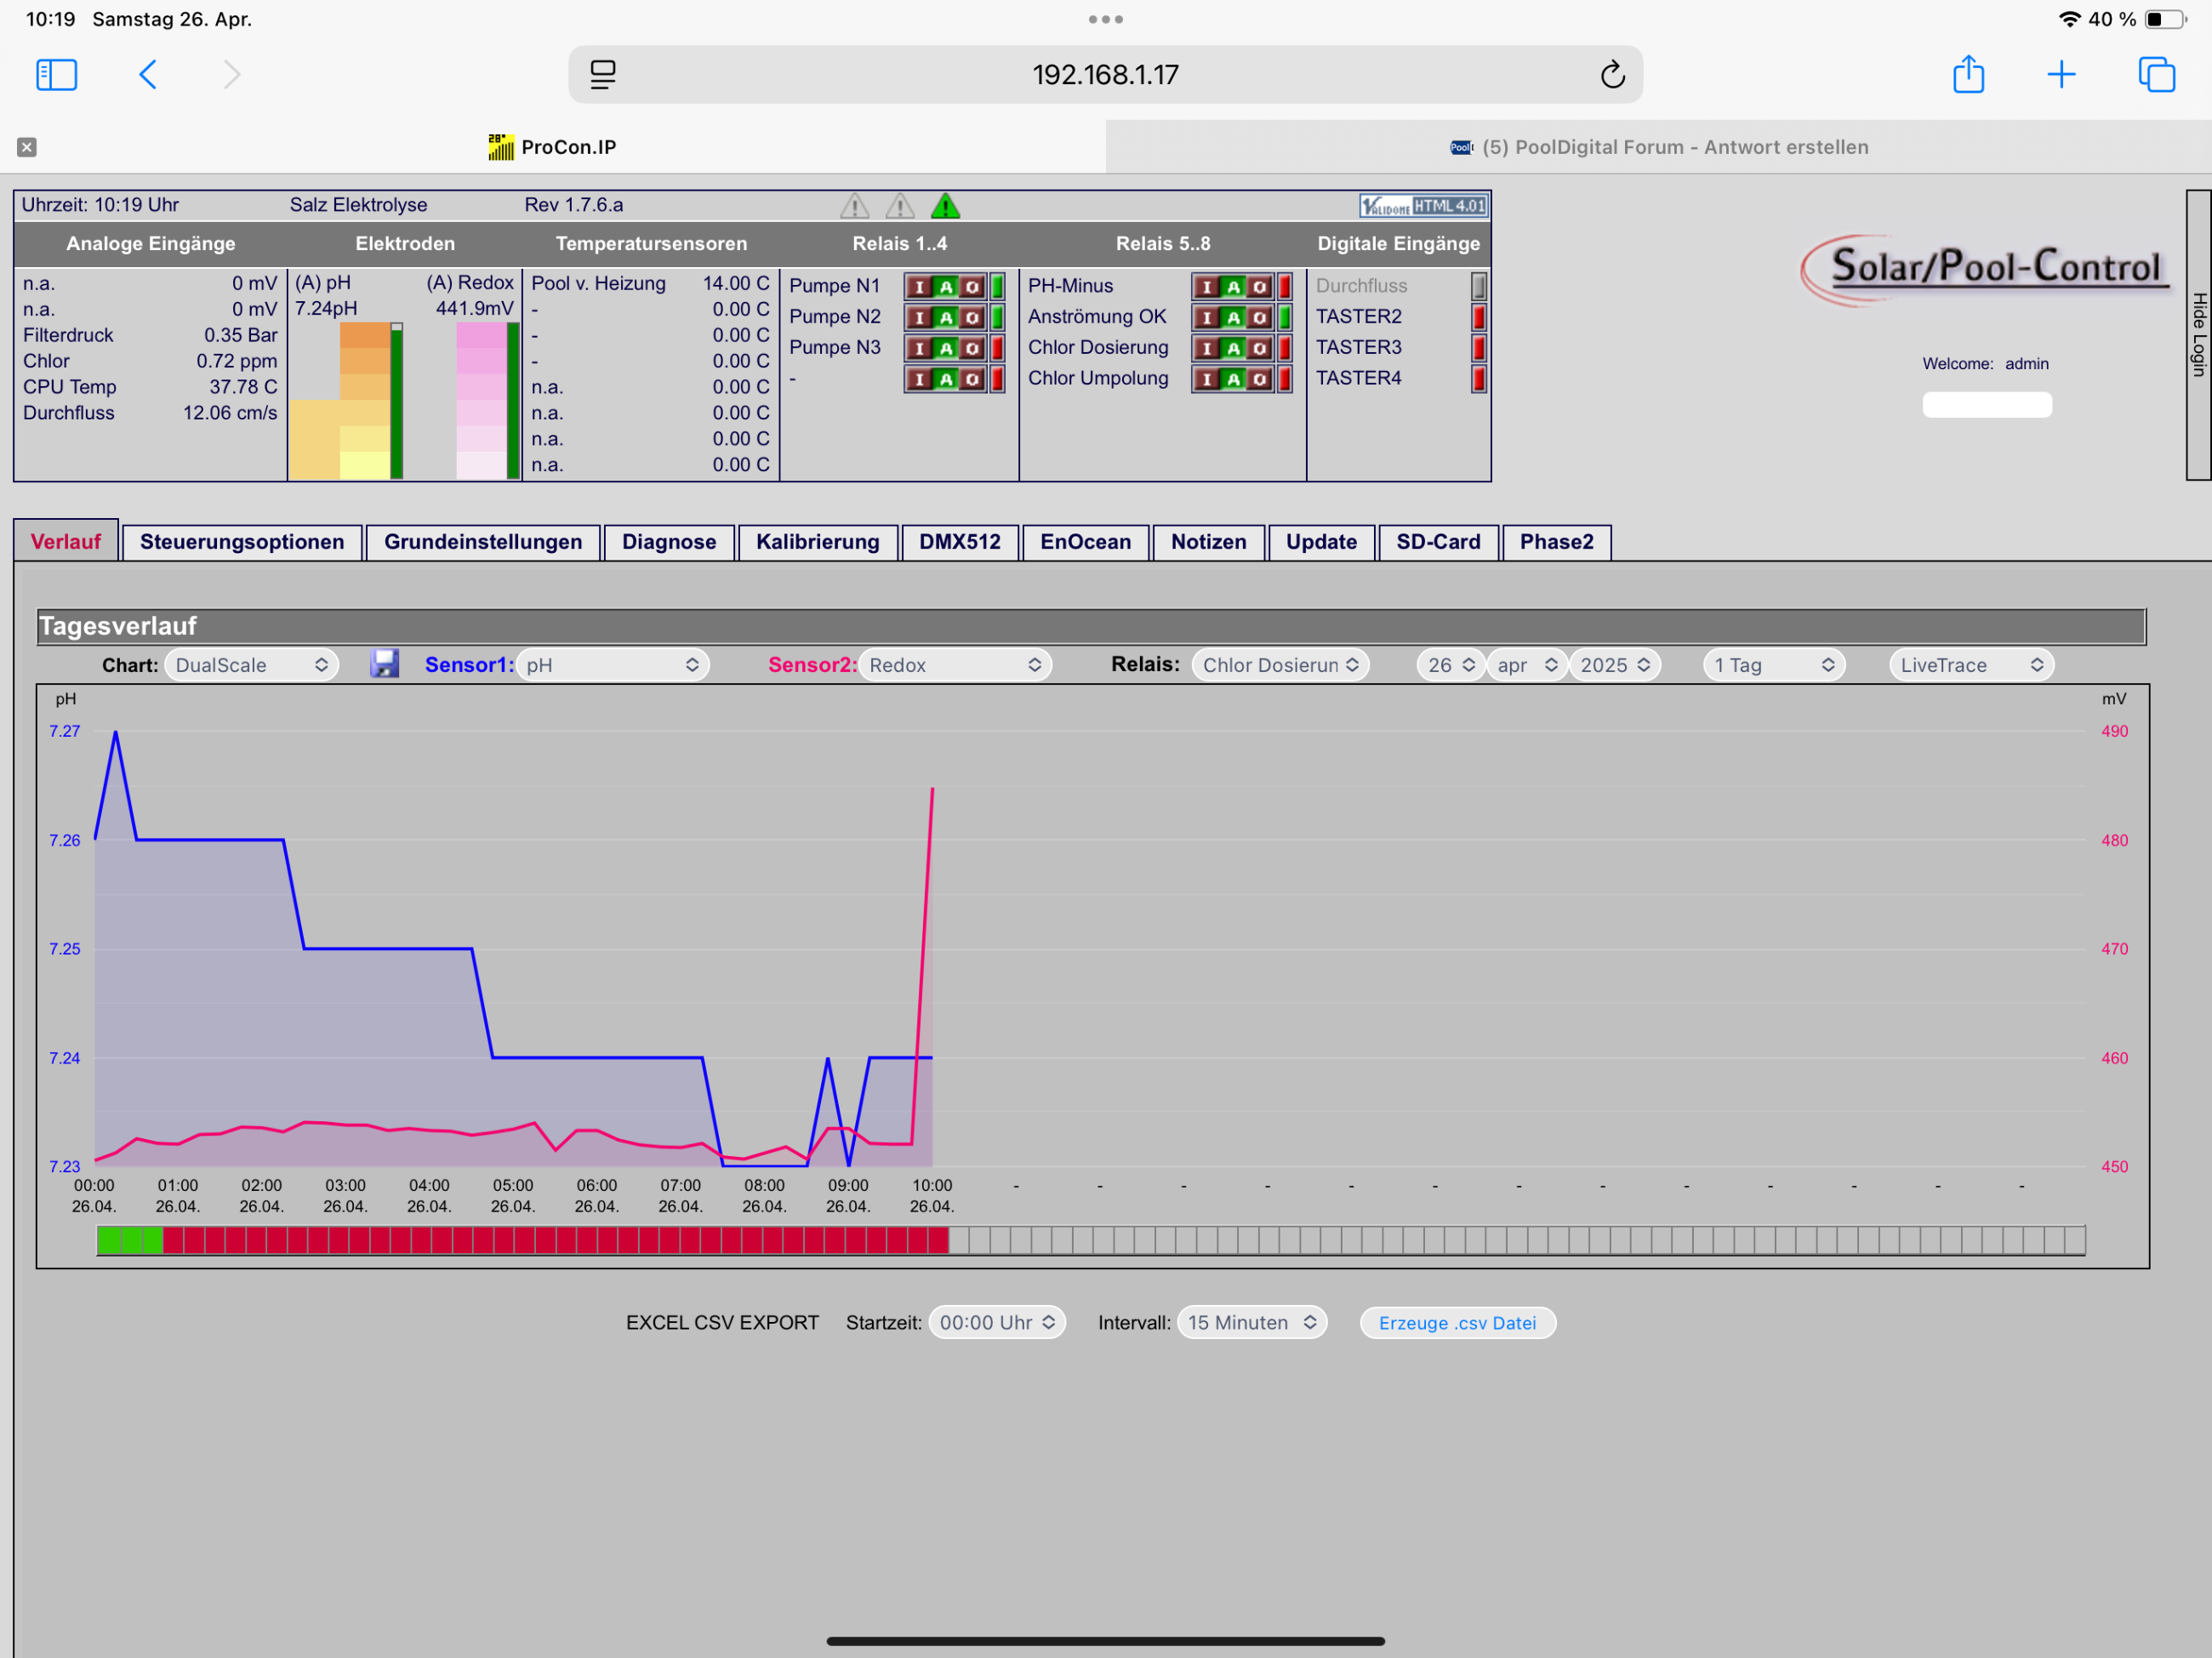Set Chlor Dosierung relay to A (auto)
2212x1658 pixels.
(1234, 349)
